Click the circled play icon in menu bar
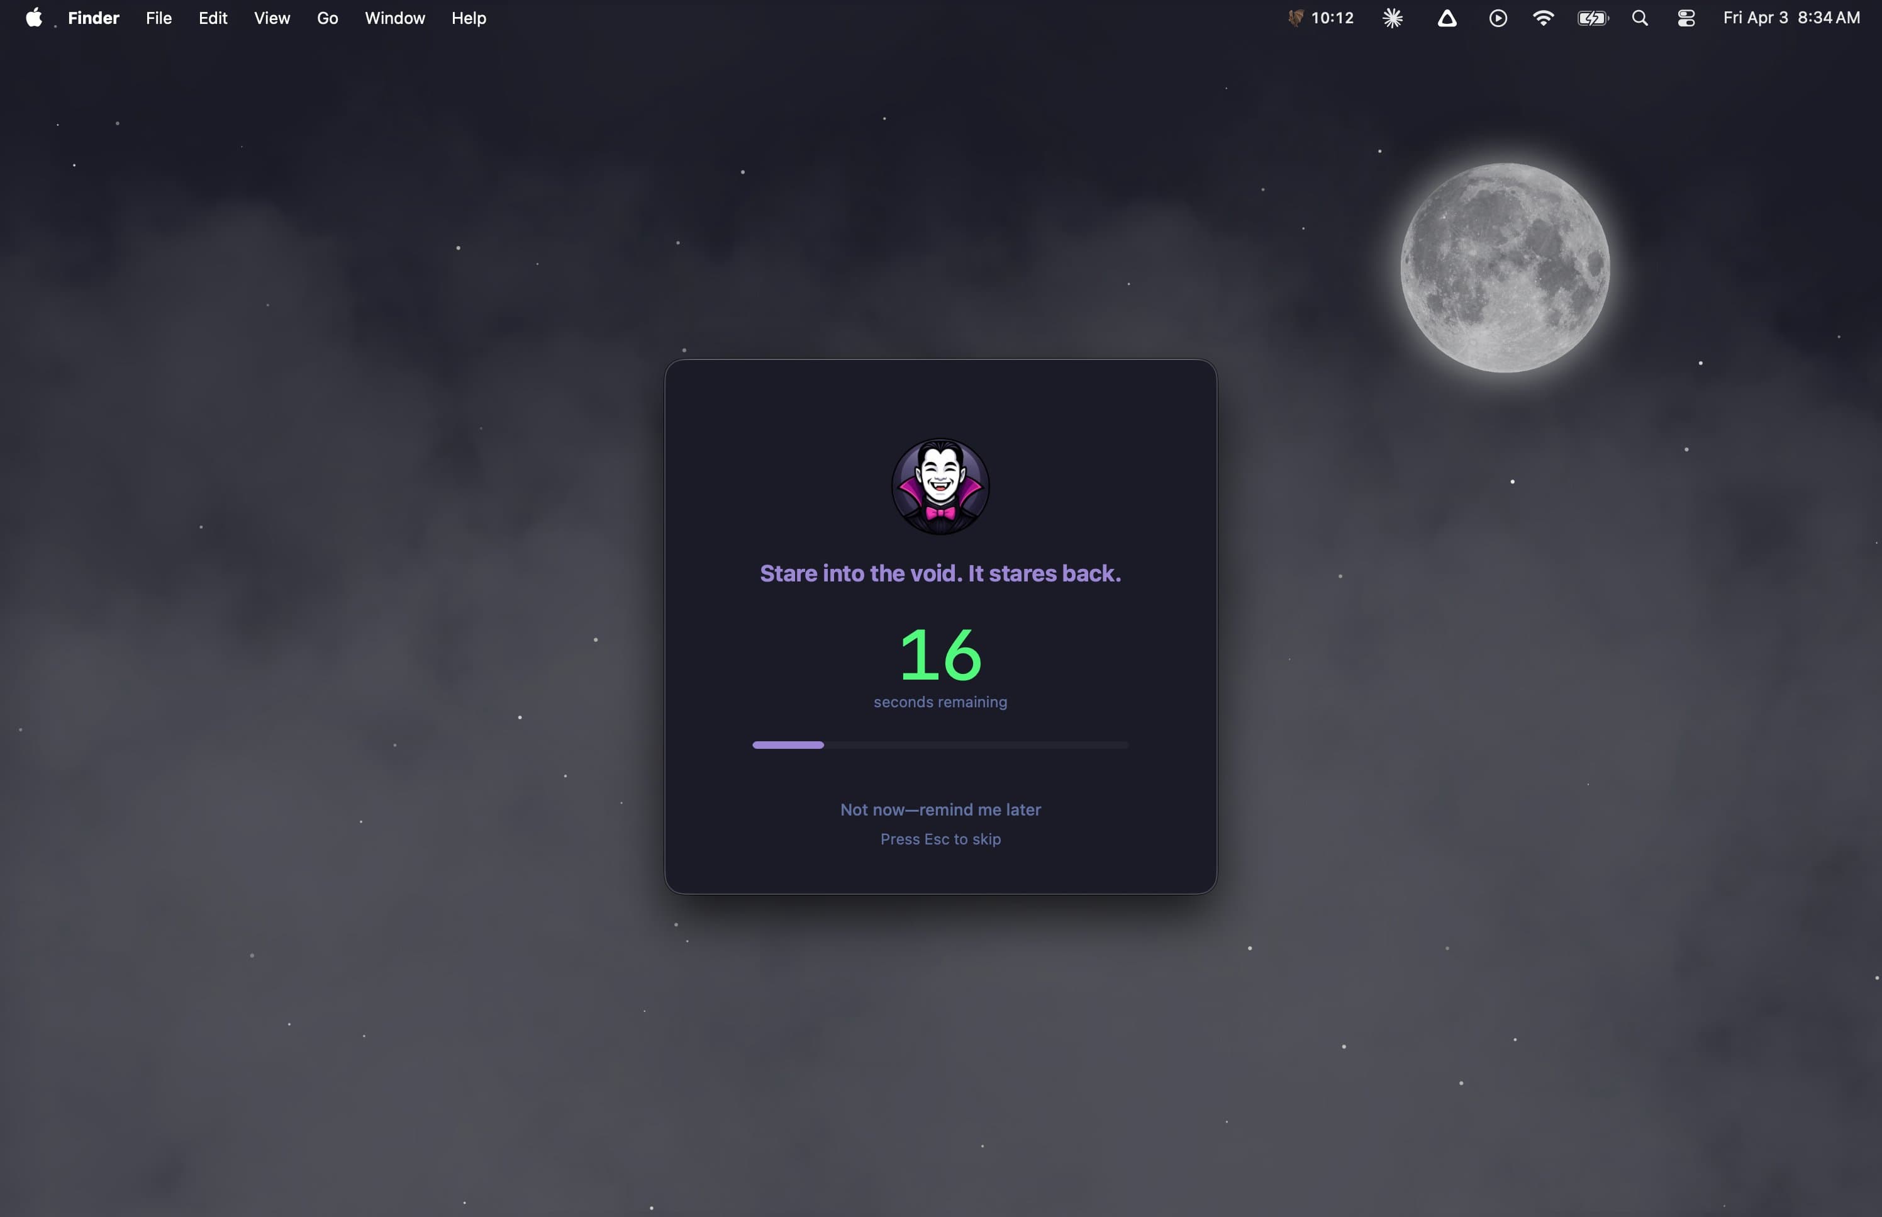This screenshot has width=1882, height=1217. pos(1498,18)
